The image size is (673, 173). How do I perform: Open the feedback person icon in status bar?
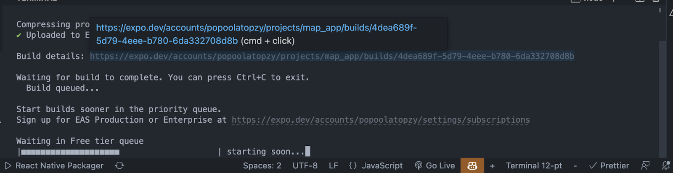tap(645, 165)
